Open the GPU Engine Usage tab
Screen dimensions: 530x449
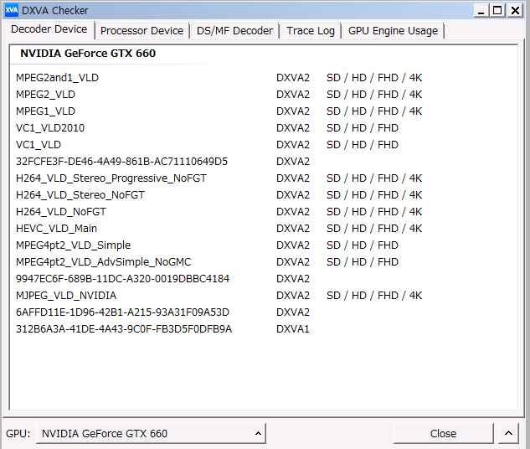[393, 31]
